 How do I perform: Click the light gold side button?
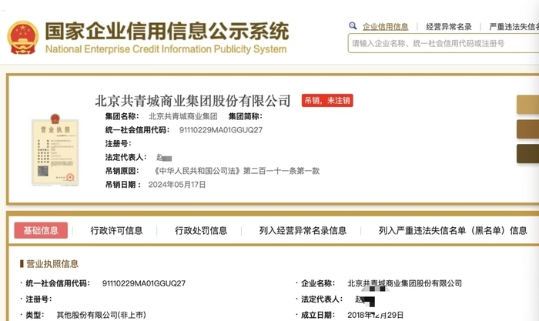527,105
